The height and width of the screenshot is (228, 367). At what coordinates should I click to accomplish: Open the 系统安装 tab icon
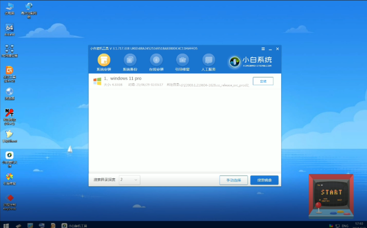pyautogui.click(x=103, y=60)
